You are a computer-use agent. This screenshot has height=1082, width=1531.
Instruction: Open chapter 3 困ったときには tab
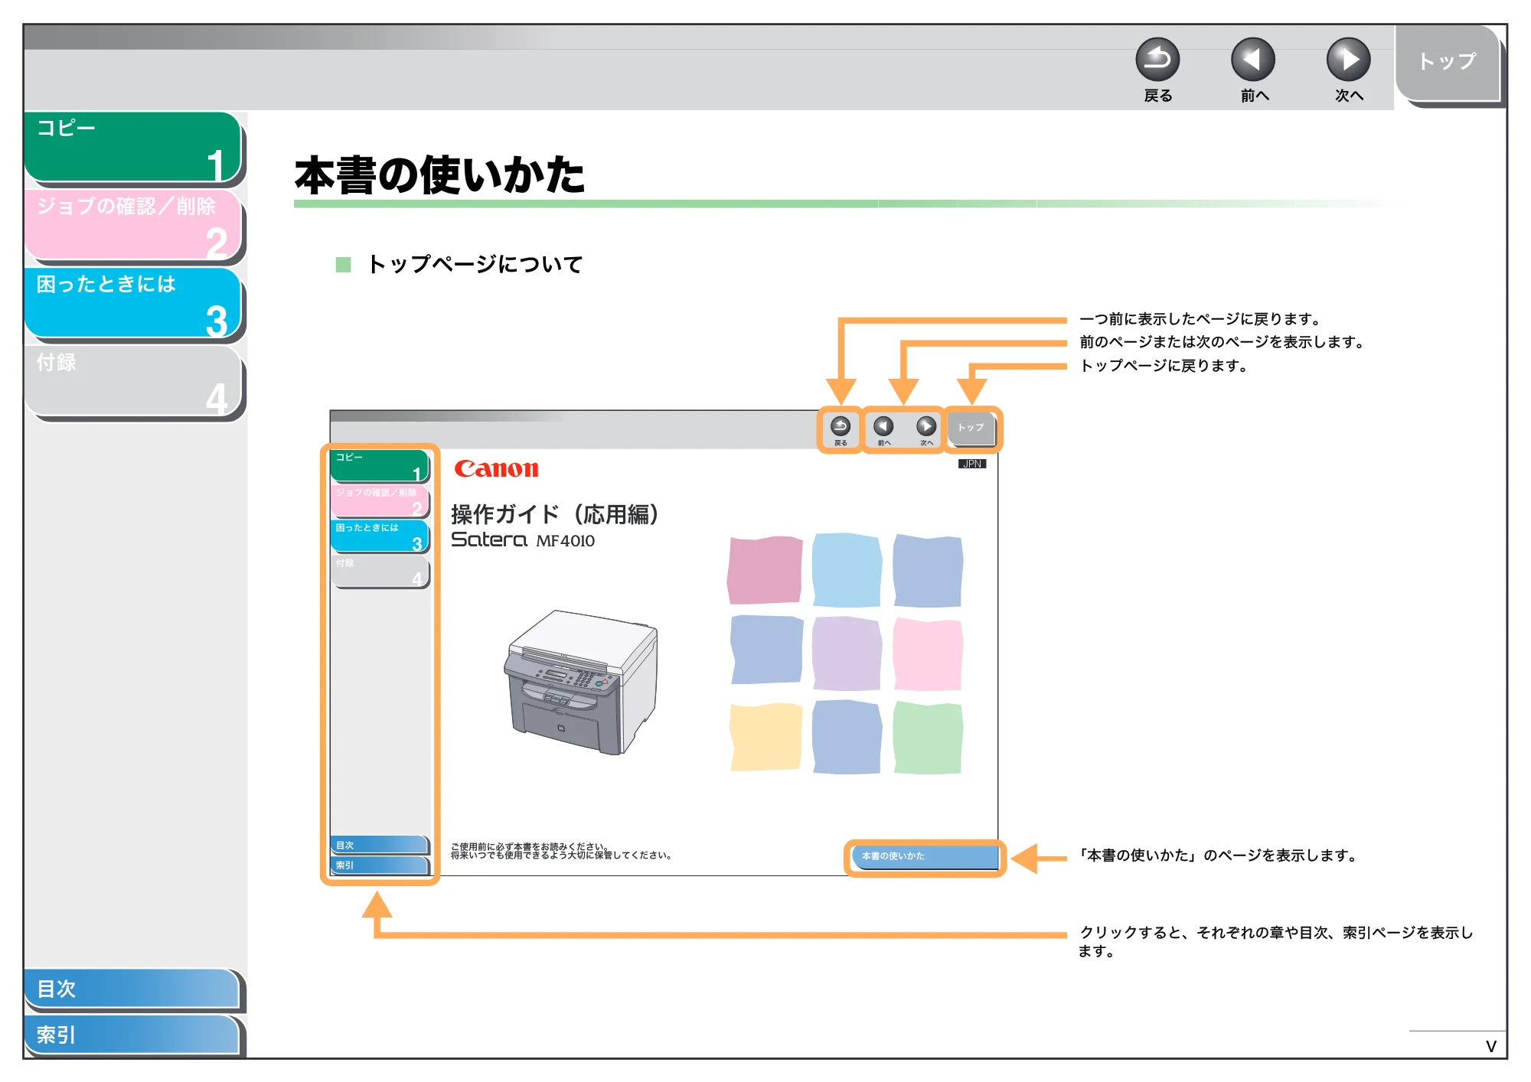coord(133,304)
